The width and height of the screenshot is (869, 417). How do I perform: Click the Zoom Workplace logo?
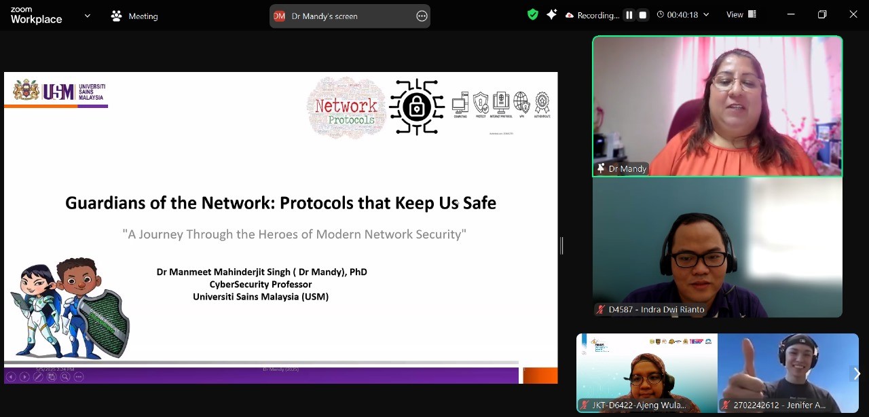(36, 16)
